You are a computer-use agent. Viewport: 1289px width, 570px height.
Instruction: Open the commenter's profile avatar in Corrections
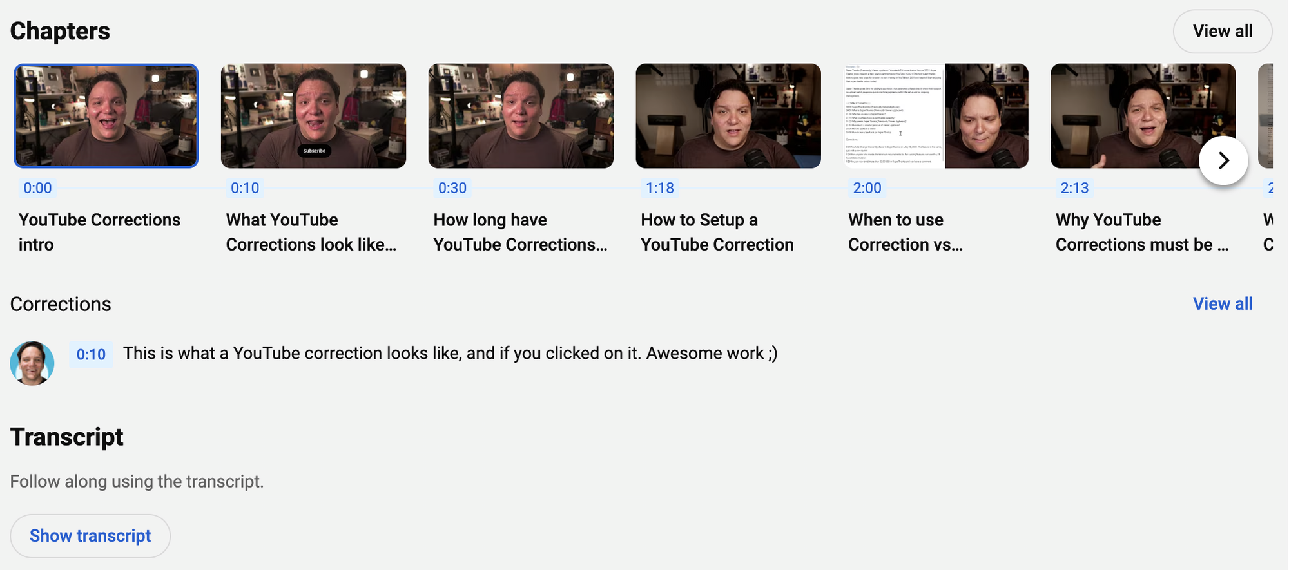coord(32,363)
